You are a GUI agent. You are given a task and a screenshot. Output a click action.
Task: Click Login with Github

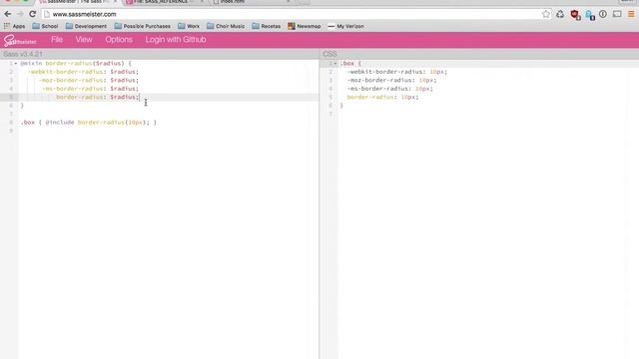(x=176, y=40)
